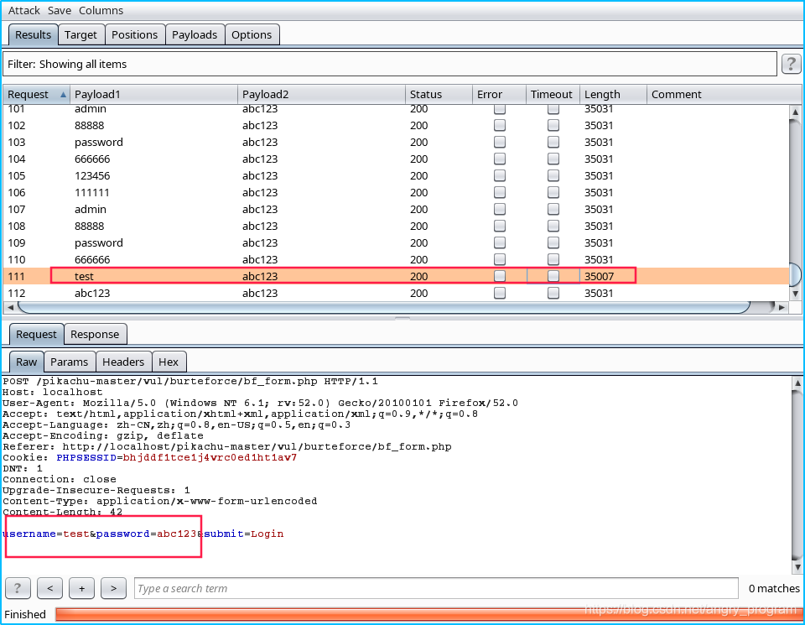Select request row 105 payload 123456
805x625 pixels.
tap(396, 175)
